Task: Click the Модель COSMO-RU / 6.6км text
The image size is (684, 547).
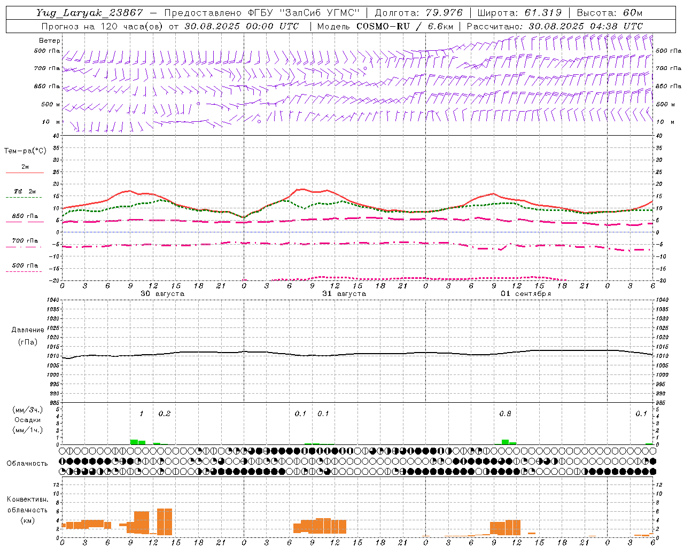Action: (385, 26)
